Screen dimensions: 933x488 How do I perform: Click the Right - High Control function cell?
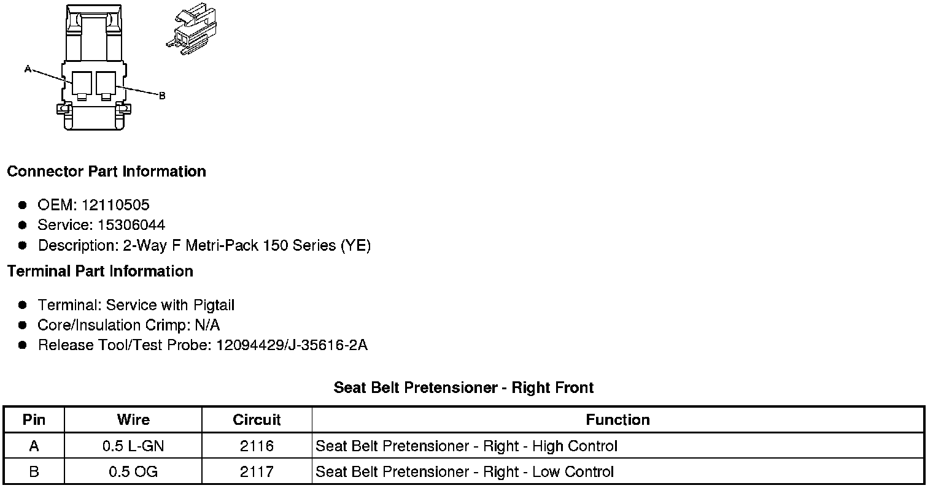pos(466,446)
